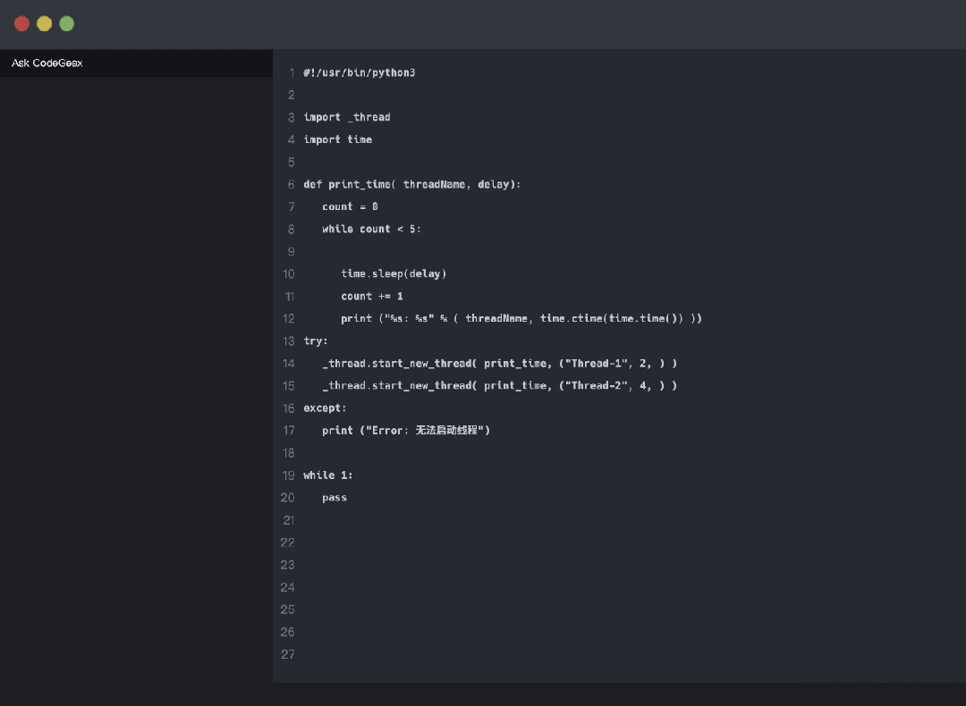Click the 'import _thread' line
966x706 pixels.
pyautogui.click(x=347, y=117)
